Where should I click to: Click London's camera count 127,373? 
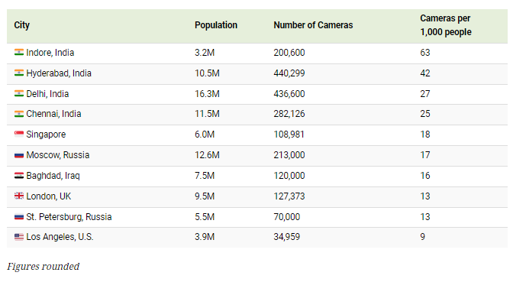click(x=289, y=196)
